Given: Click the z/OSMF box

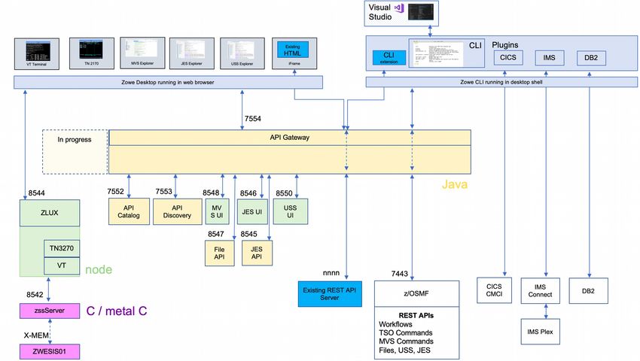Looking at the screenshot, I should pyautogui.click(x=416, y=293).
